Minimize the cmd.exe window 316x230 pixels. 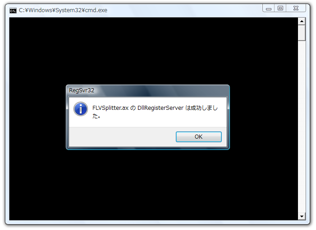pos(268,8)
